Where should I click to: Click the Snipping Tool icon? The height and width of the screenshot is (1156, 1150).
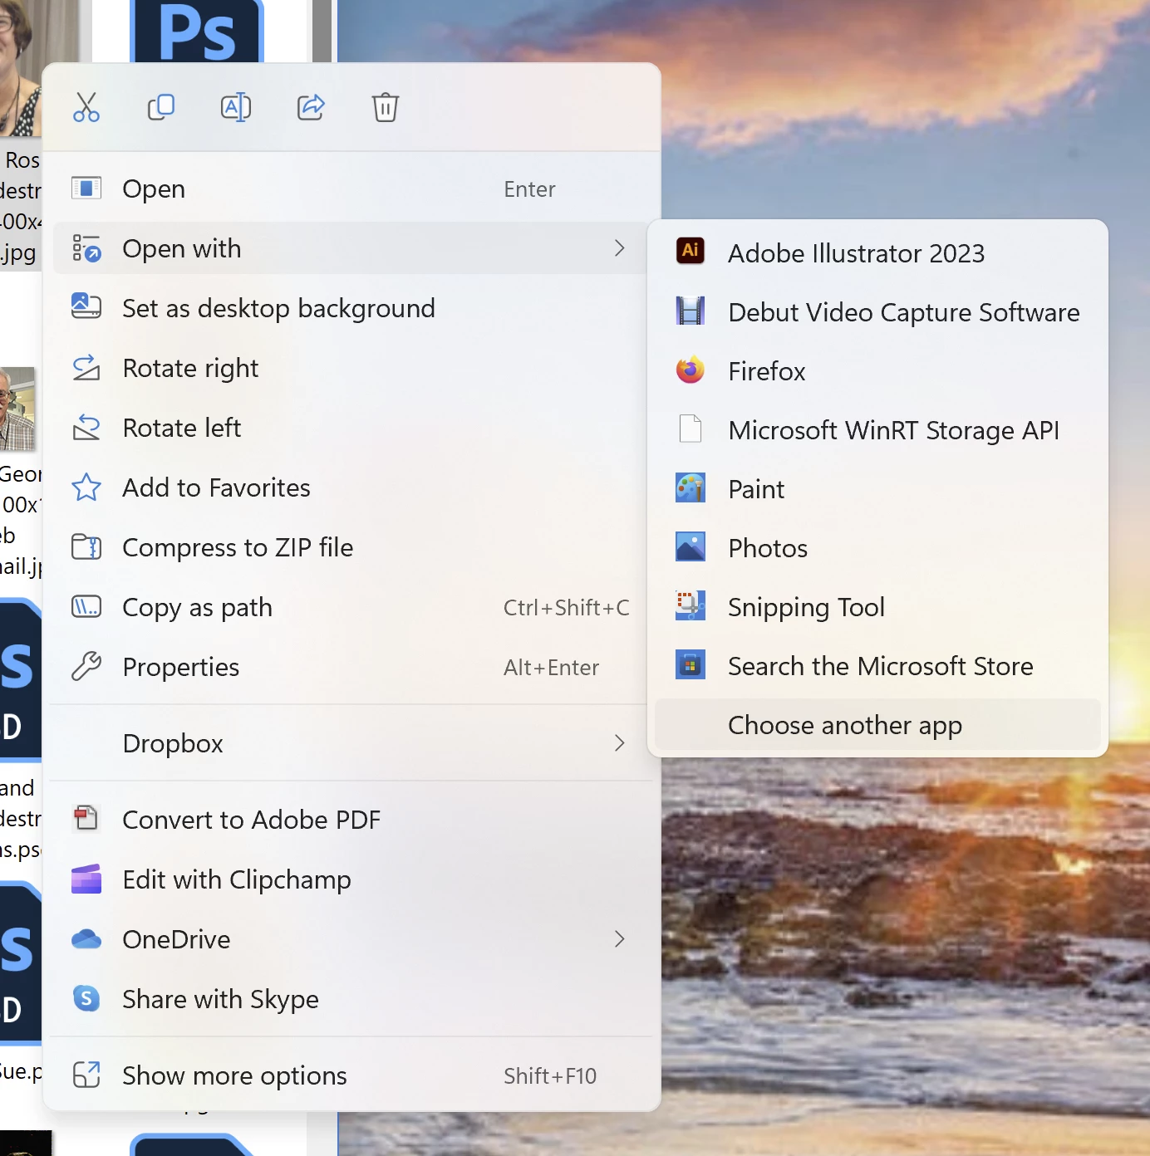(690, 605)
